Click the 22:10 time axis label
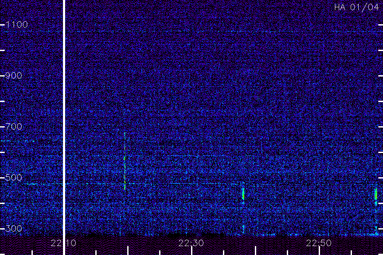 pyautogui.click(x=63, y=243)
